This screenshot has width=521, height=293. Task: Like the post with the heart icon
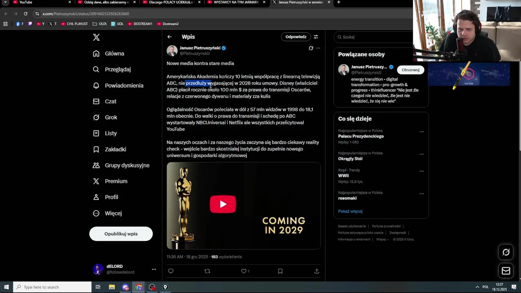(244, 271)
